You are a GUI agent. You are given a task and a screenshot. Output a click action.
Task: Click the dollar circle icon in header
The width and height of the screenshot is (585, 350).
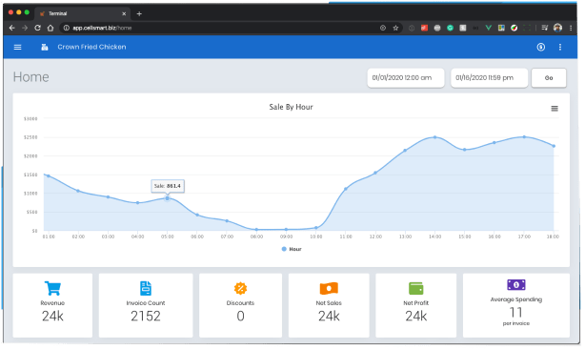click(541, 47)
